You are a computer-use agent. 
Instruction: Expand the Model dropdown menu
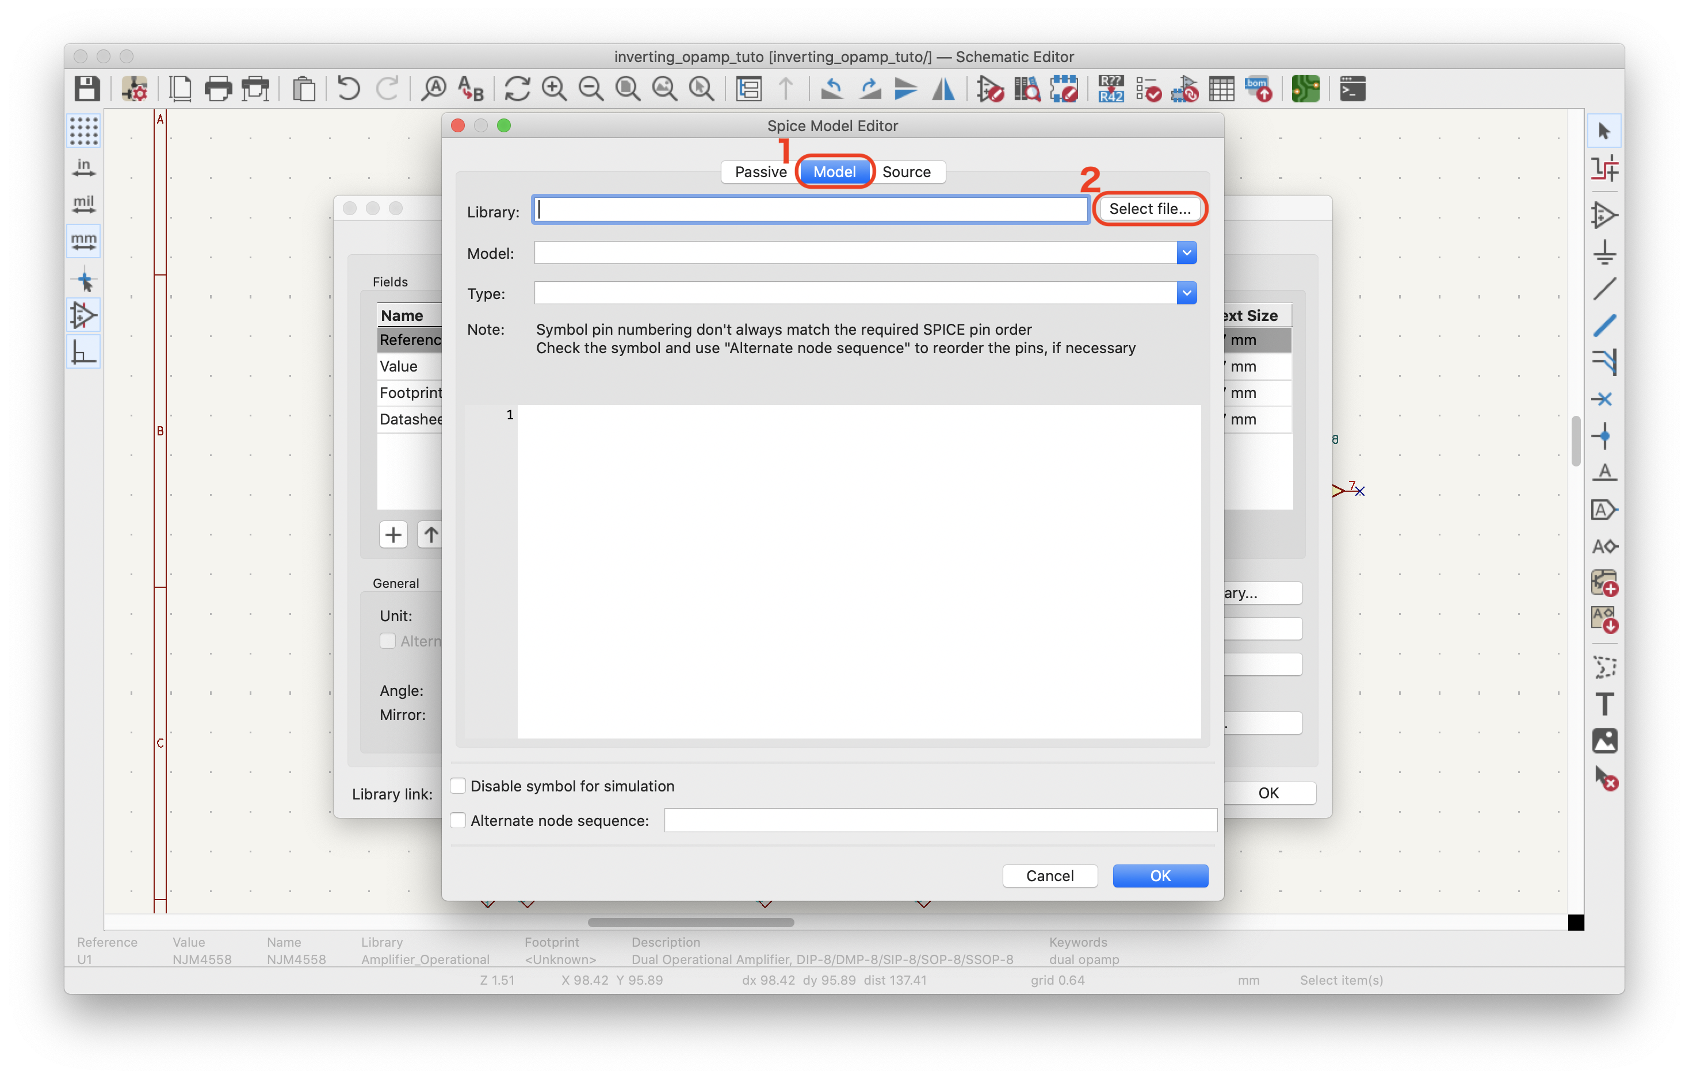click(1184, 252)
